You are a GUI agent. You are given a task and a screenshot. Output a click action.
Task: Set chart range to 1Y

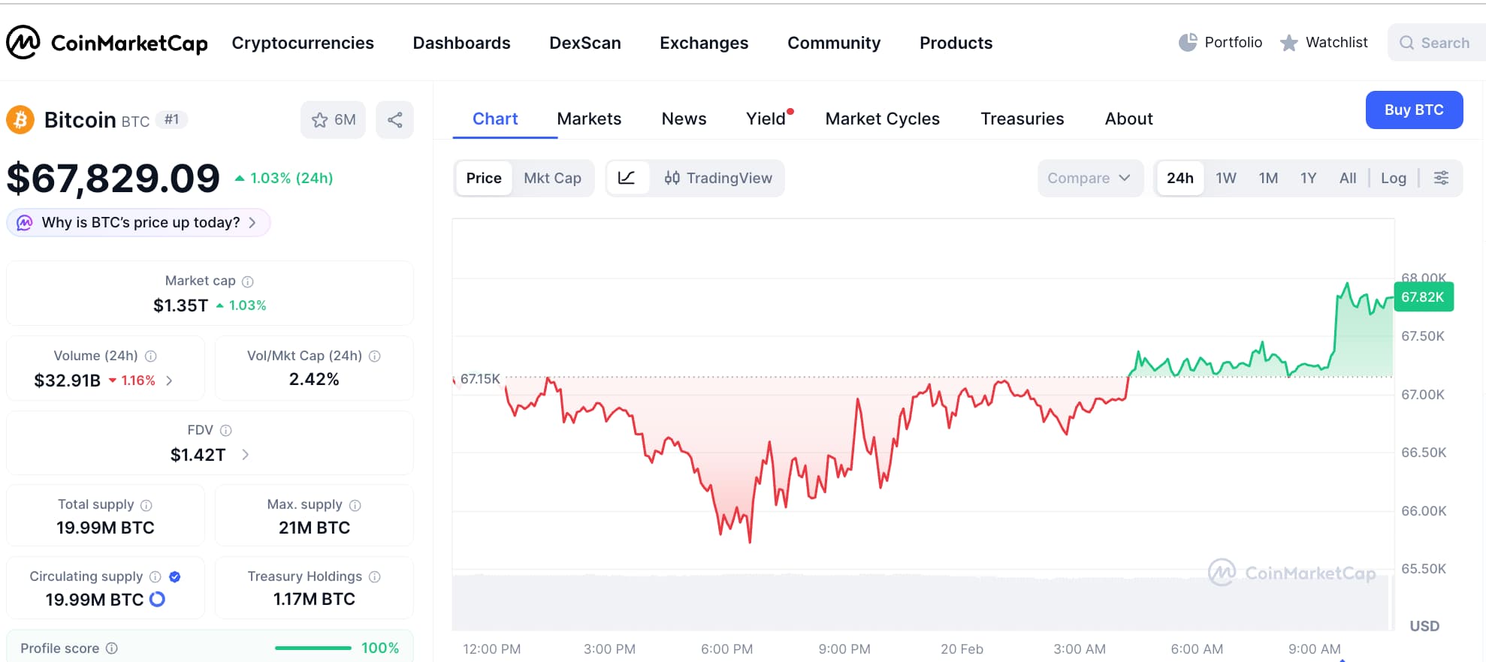(1308, 178)
